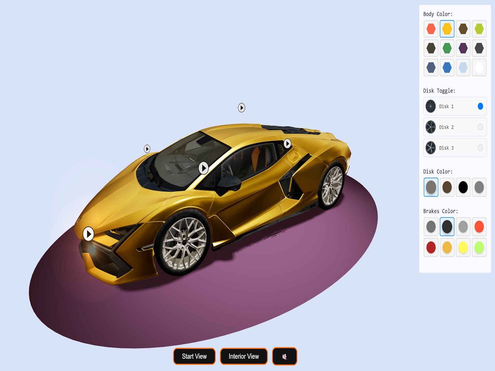The height and width of the screenshot is (371, 495).
Task: Click the Disk 1 wheel thumbnail
Action: pyautogui.click(x=431, y=106)
